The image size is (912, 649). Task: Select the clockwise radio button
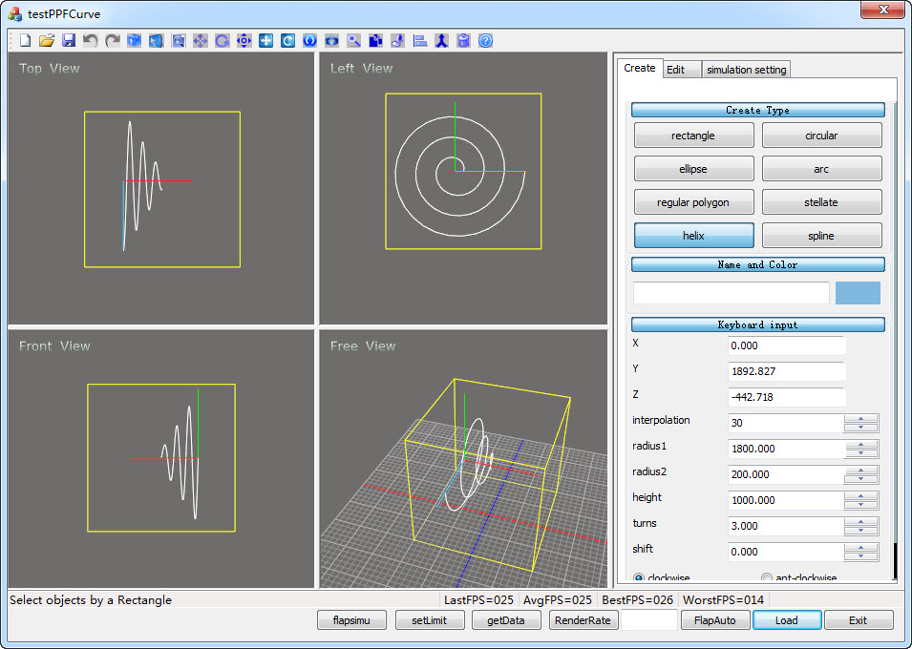tap(639, 577)
